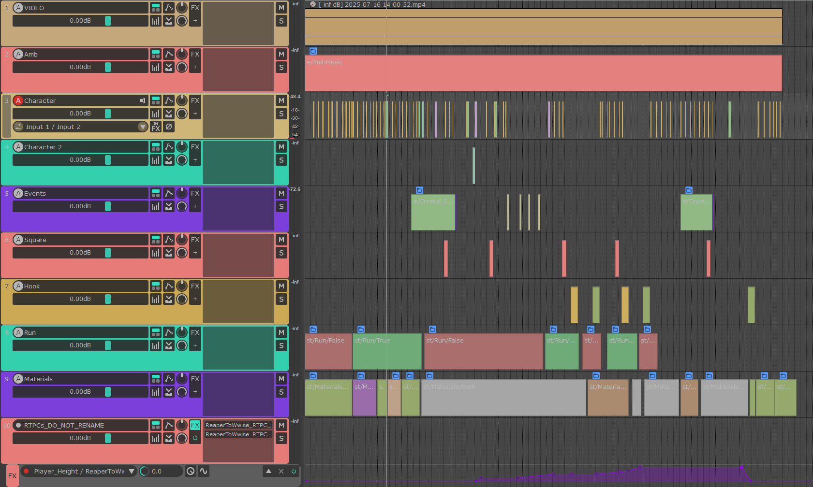This screenshot has height=487, width=813.
Task: Open the Player_Height parameter dropdown
Action: [131, 471]
